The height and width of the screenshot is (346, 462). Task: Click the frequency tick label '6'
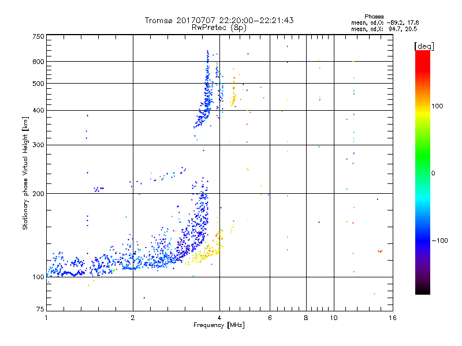(270, 318)
